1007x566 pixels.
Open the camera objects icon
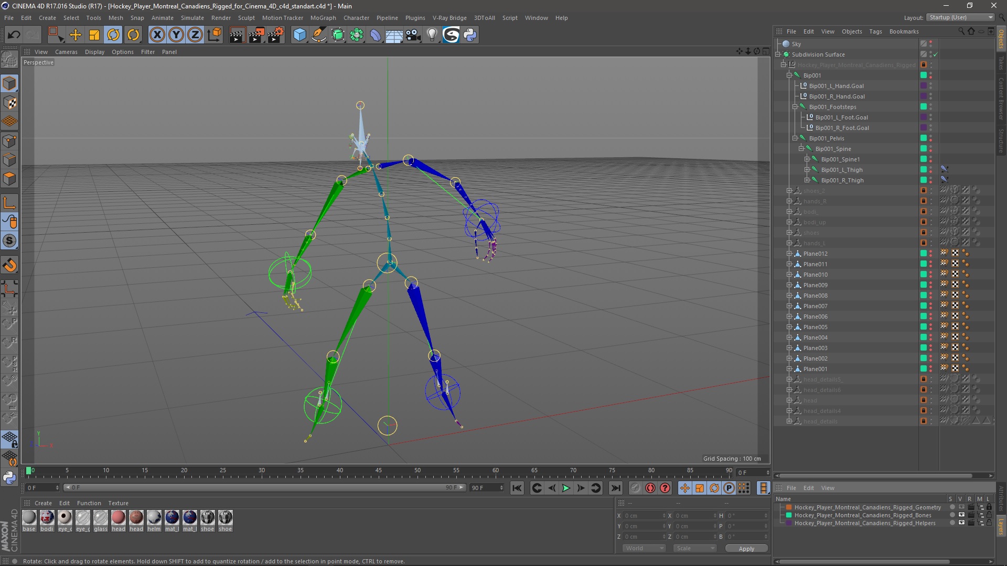(x=413, y=35)
